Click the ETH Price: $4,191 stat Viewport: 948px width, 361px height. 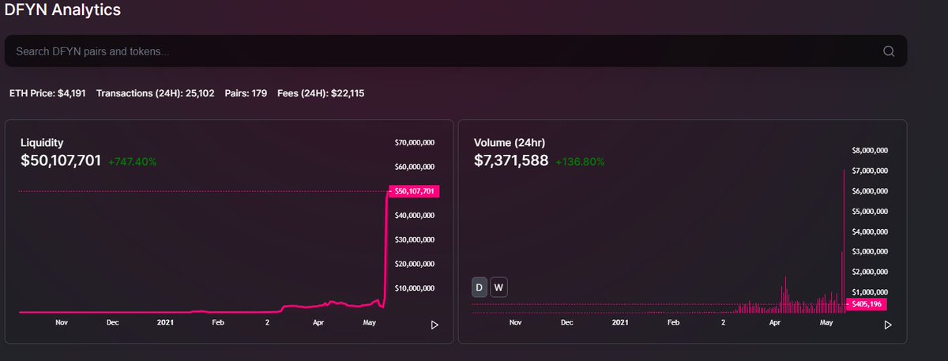click(x=47, y=93)
